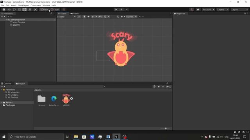Viewport: 250px width, 140px height.
Task: Open the Layout dropdown
Action: pos(239,9)
